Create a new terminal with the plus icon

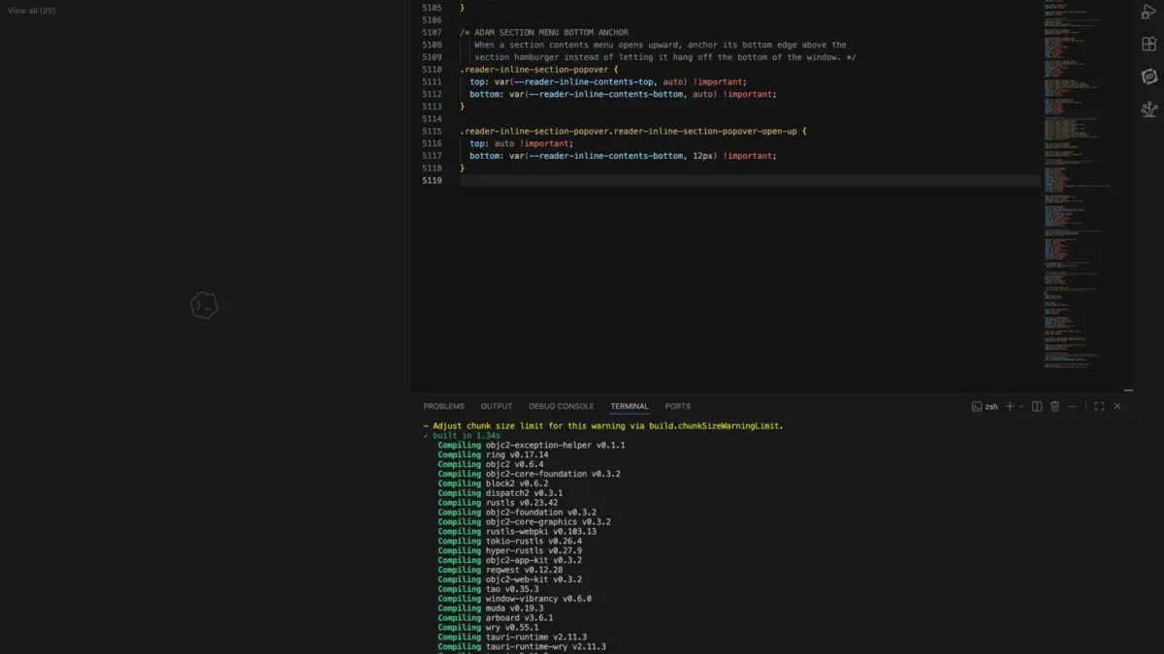[1010, 407]
